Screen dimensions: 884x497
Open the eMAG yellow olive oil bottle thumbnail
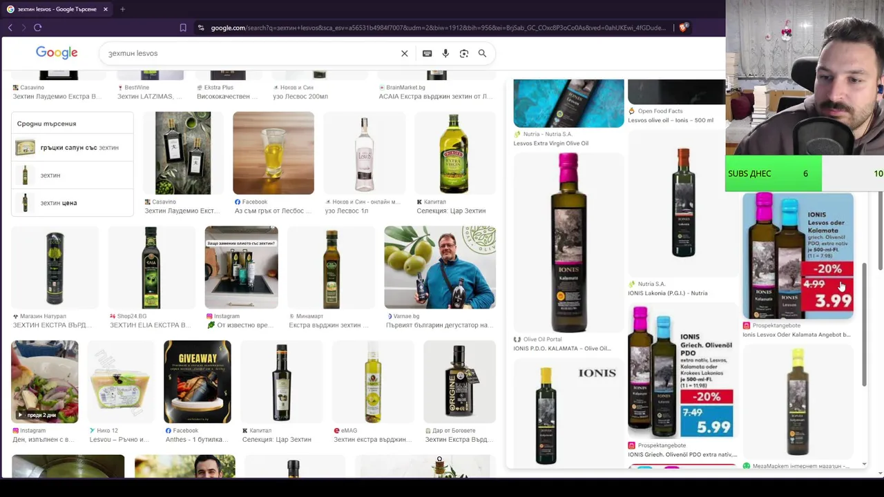(374, 382)
